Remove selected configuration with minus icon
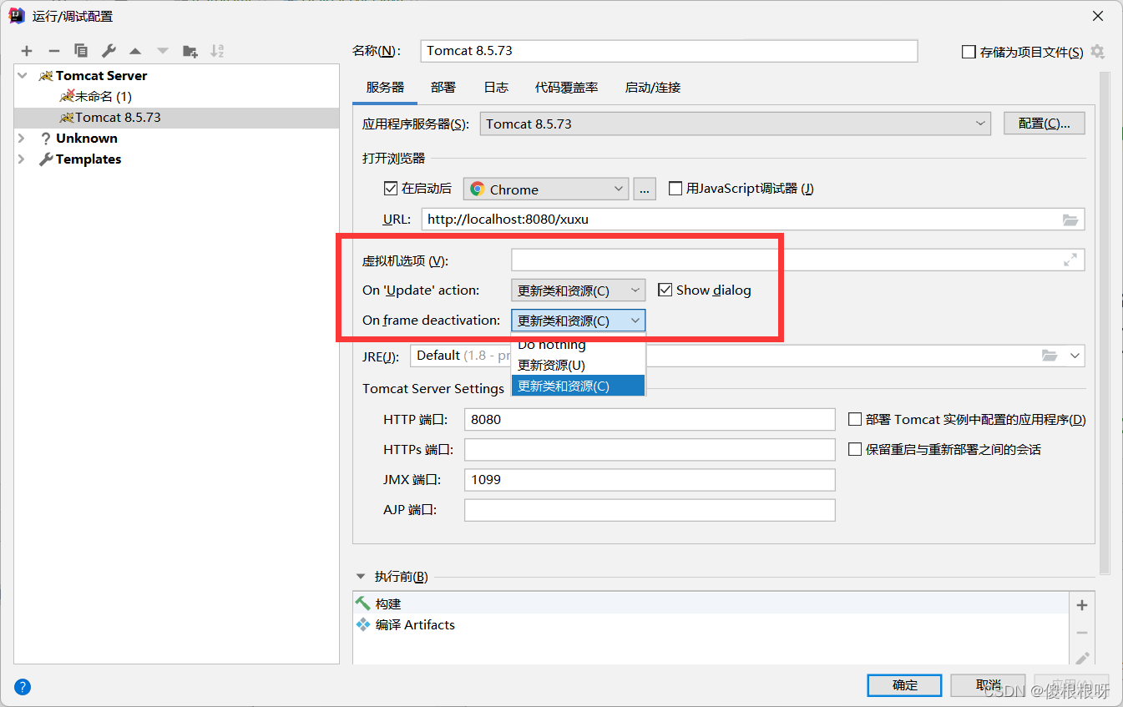Viewport: 1123px width, 707px height. coord(53,51)
